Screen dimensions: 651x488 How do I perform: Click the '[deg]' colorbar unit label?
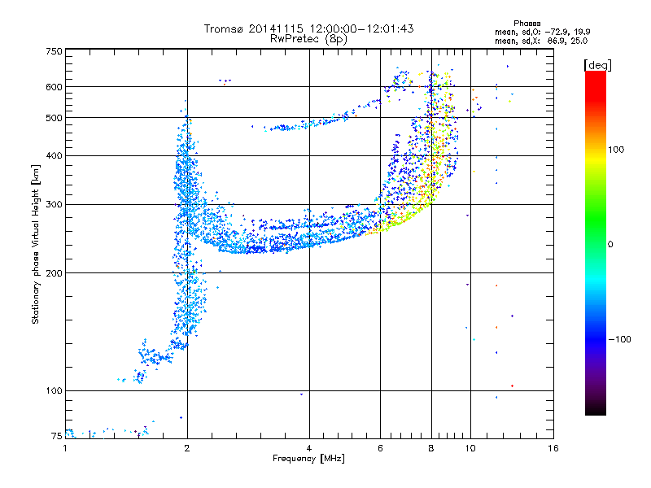597,65
